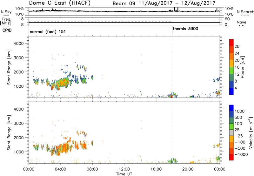The width and height of the screenshot is (254, 176).
Task: Click the '-1000' label on the velocity colorbar
Action: 241,154
